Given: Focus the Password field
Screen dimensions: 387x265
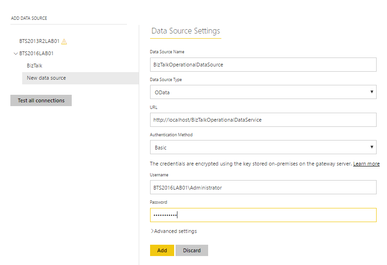Looking at the screenshot, I should click(x=263, y=215).
